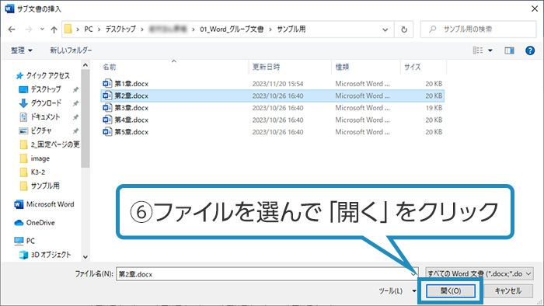
Task: Open the 整理 menu
Action: 22,50
